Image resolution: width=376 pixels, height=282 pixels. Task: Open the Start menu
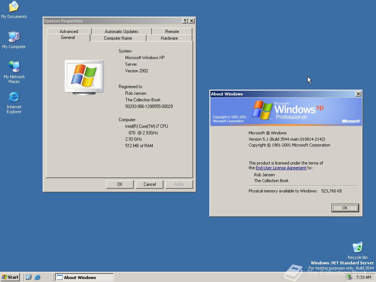[x=10, y=277]
